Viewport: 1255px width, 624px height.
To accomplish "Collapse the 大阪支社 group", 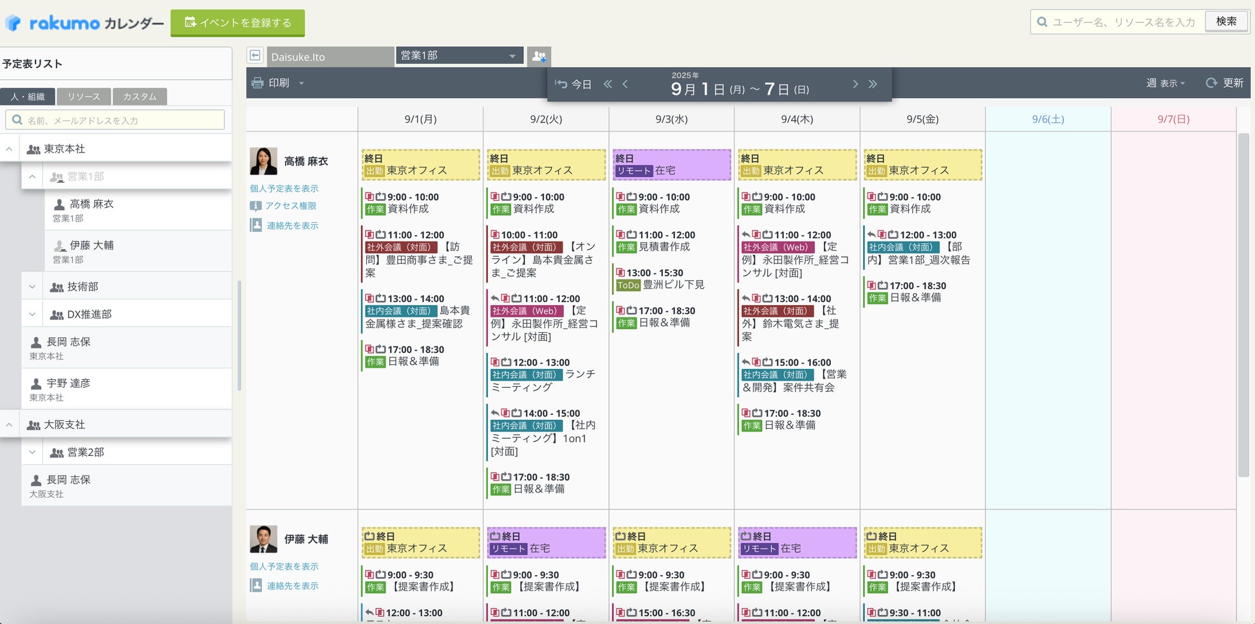I will [9, 424].
